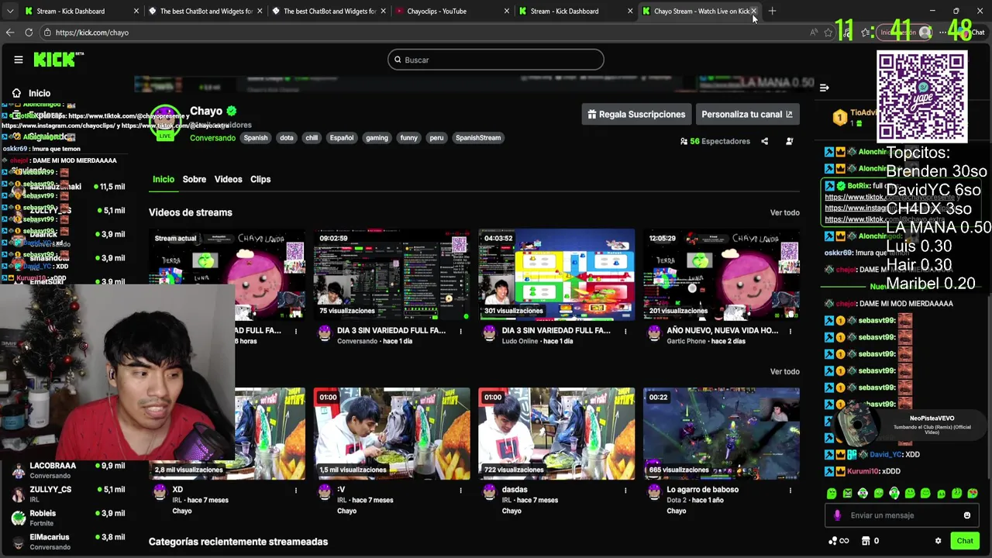This screenshot has height=558, width=992.
Task: Open ElMacarius channel in sidebar
Action: 70,541
